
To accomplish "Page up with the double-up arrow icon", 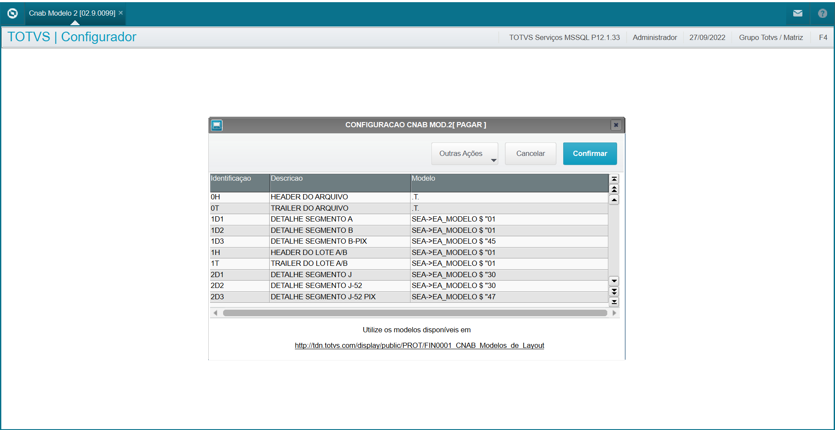I will pos(614,189).
